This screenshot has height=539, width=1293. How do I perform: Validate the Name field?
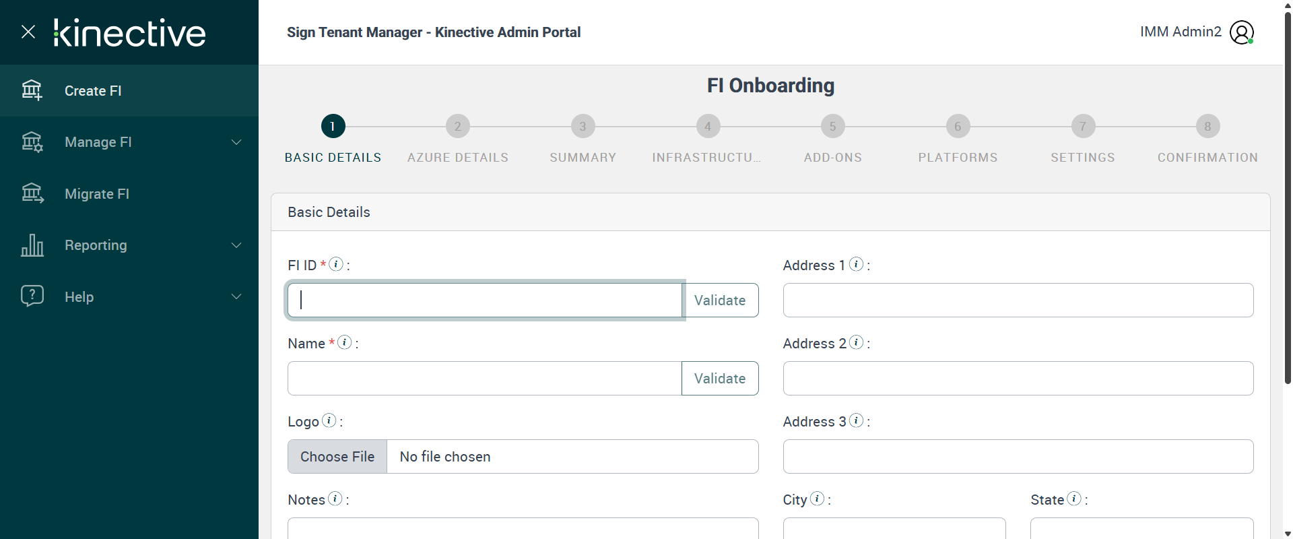coord(720,379)
